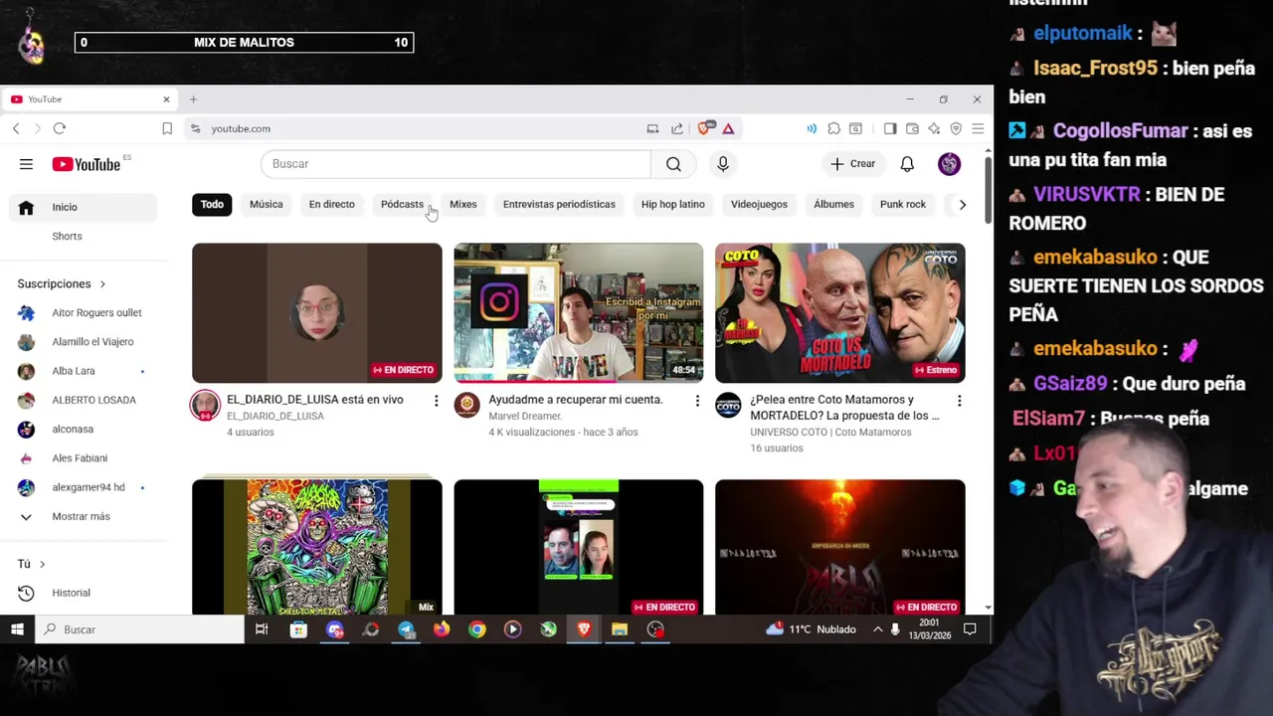The height and width of the screenshot is (716, 1273).
Task: Click the Crear button
Action: [853, 164]
